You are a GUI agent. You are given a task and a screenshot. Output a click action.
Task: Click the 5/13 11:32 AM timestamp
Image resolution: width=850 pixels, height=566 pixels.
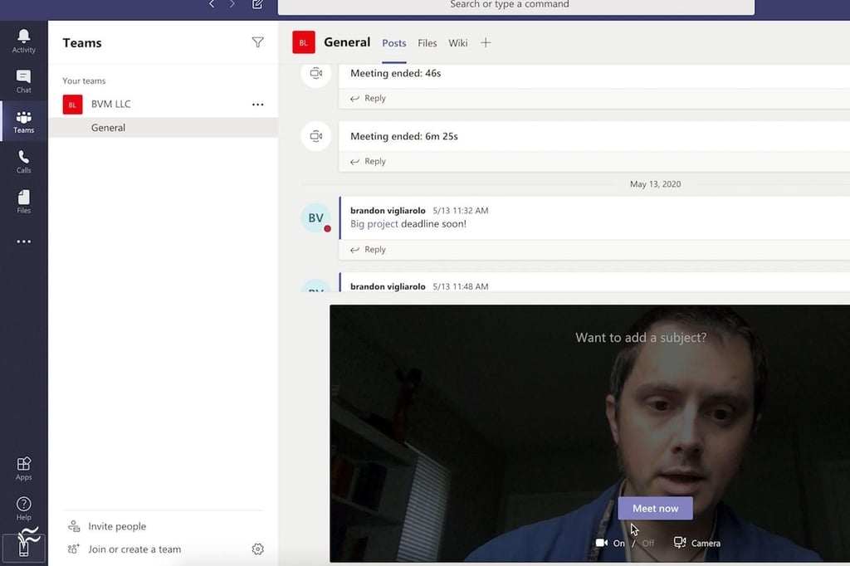tap(460, 210)
